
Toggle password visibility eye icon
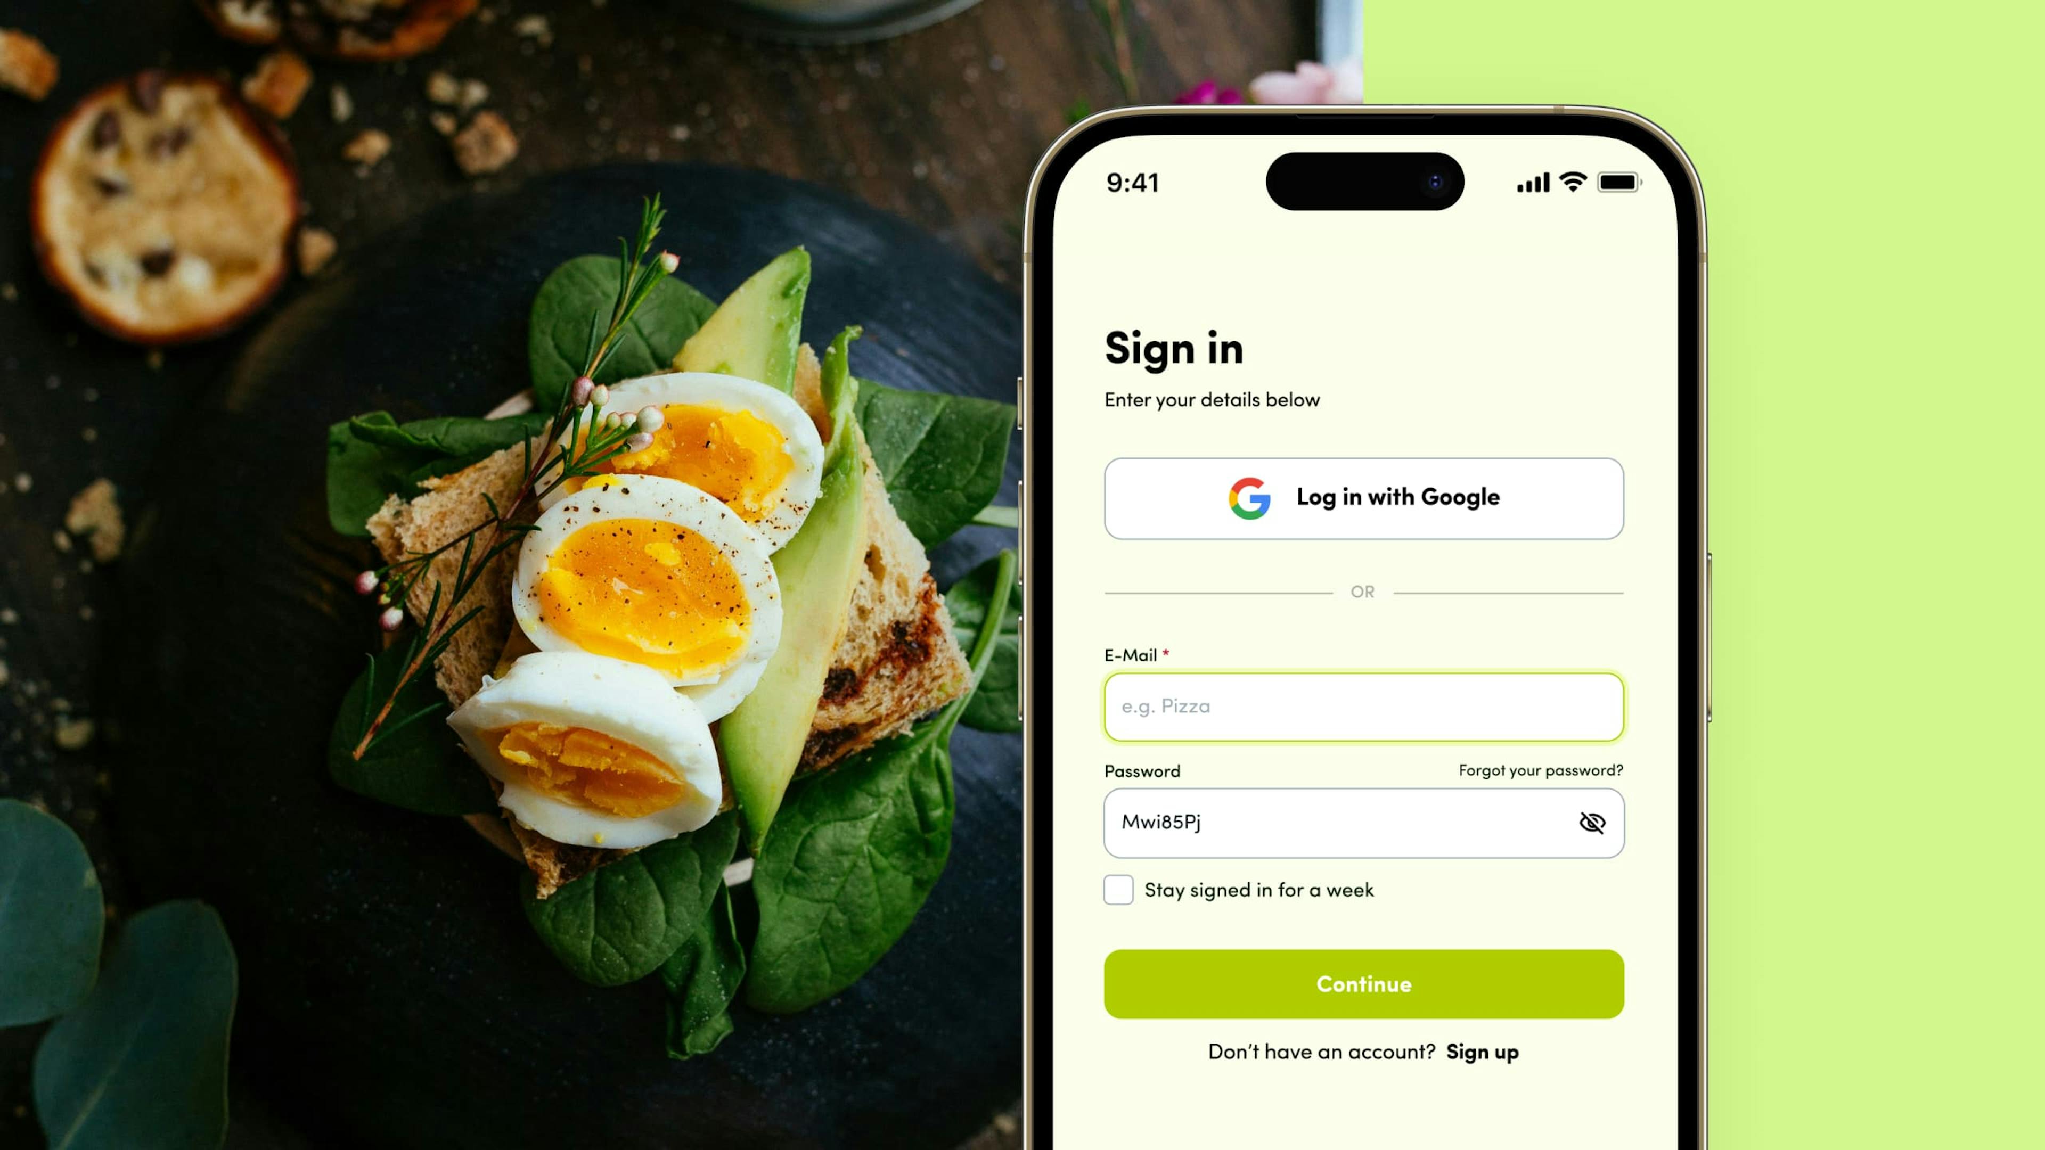point(1591,823)
